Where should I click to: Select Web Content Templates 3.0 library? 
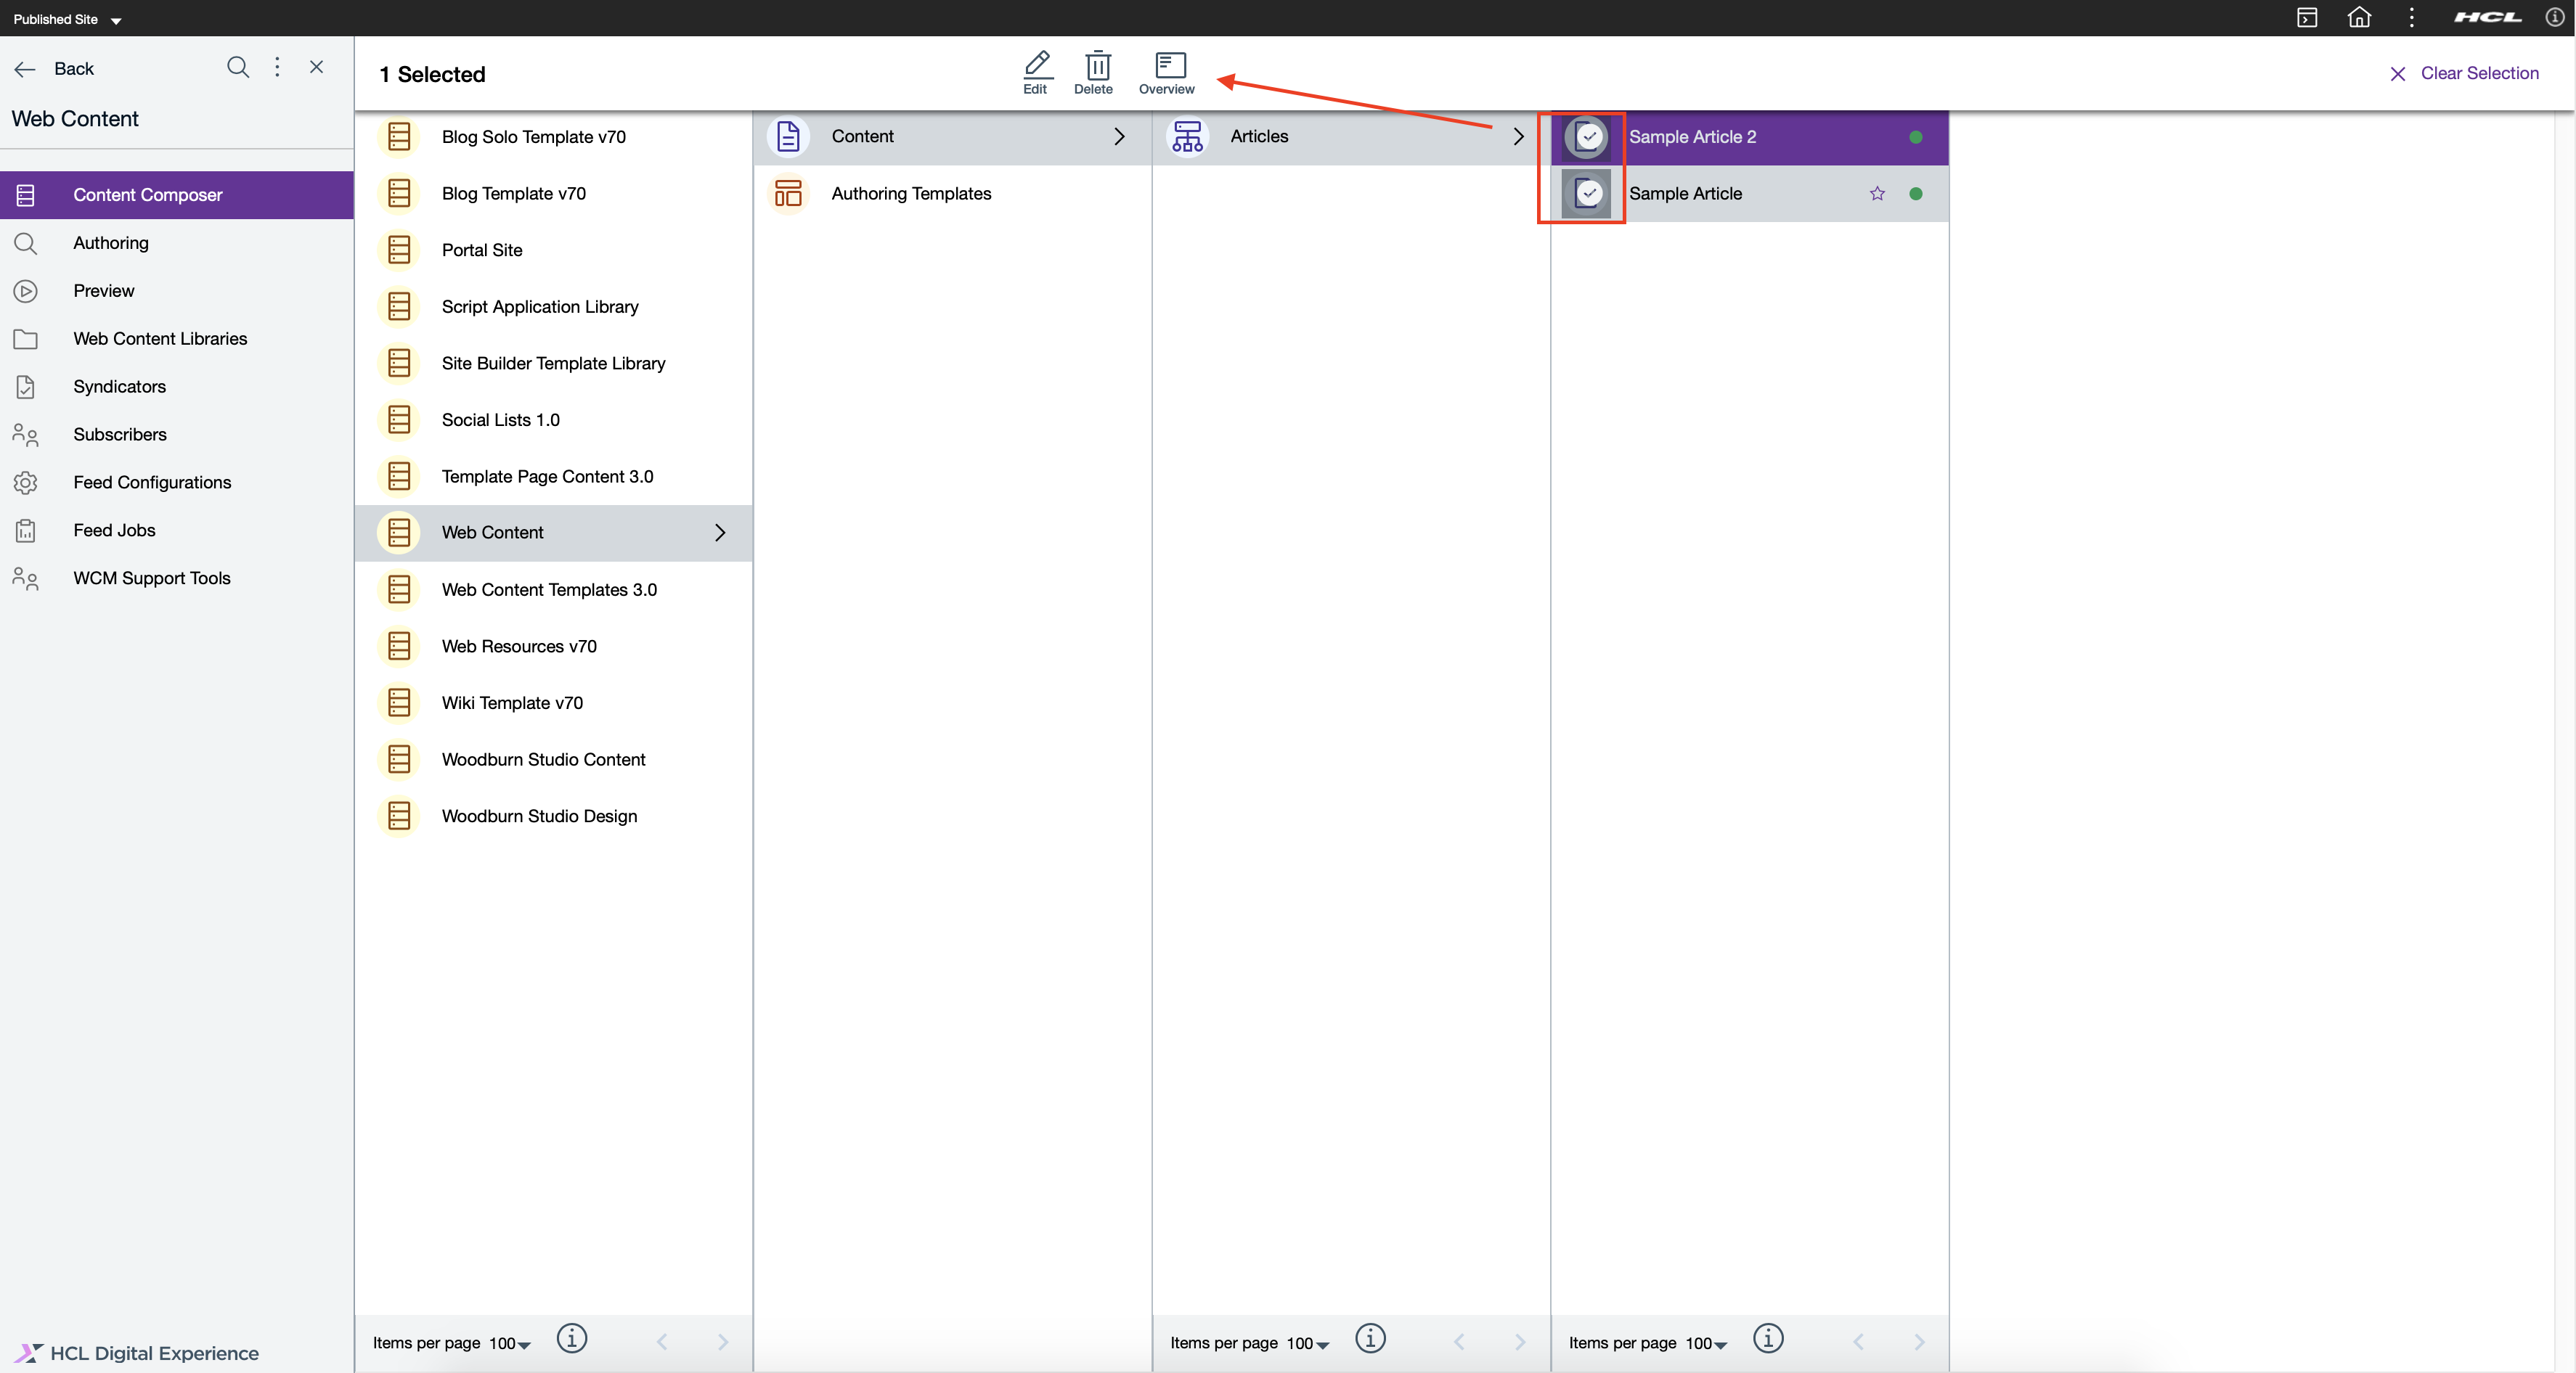pyautogui.click(x=554, y=589)
